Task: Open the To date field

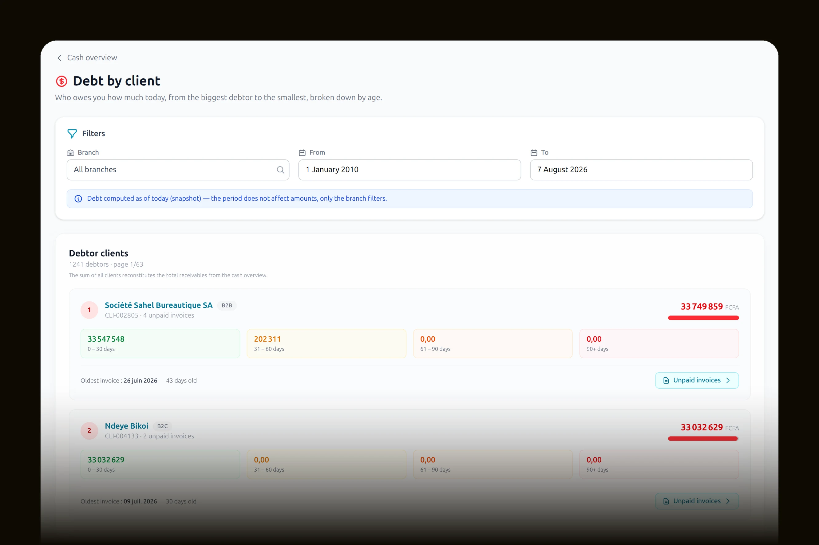Action: coord(641,170)
